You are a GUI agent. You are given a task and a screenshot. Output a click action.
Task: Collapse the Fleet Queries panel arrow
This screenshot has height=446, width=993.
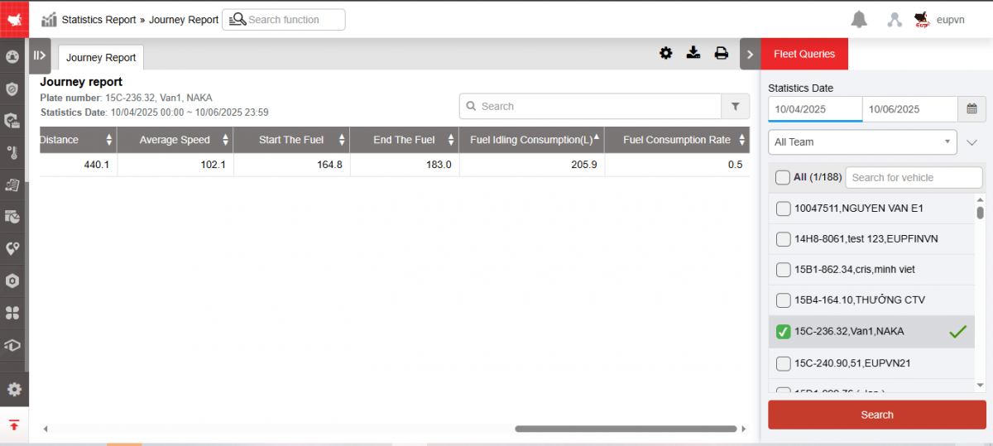click(x=750, y=55)
